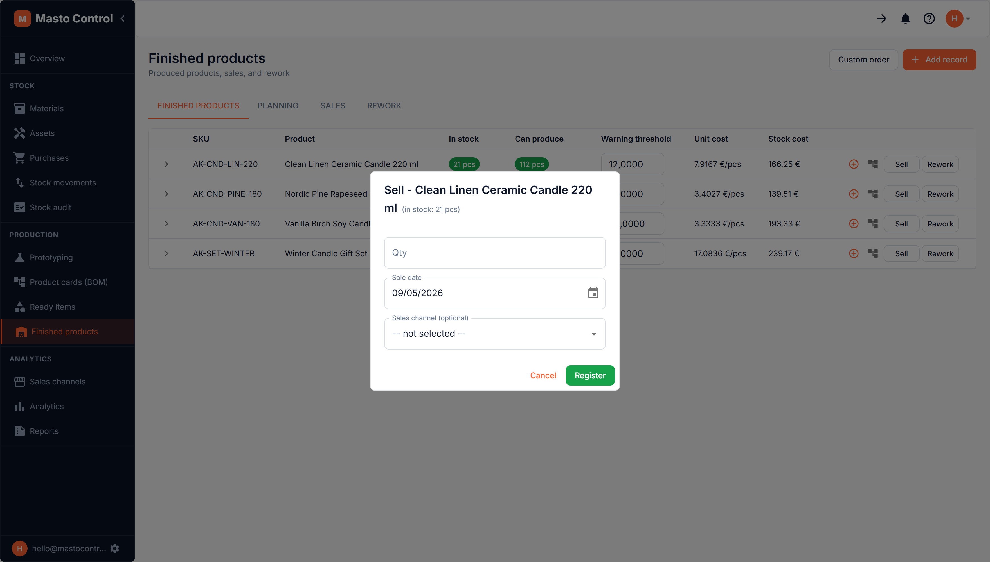Image resolution: width=990 pixels, height=562 pixels.
Task: Open the notifications bell
Action: [905, 19]
